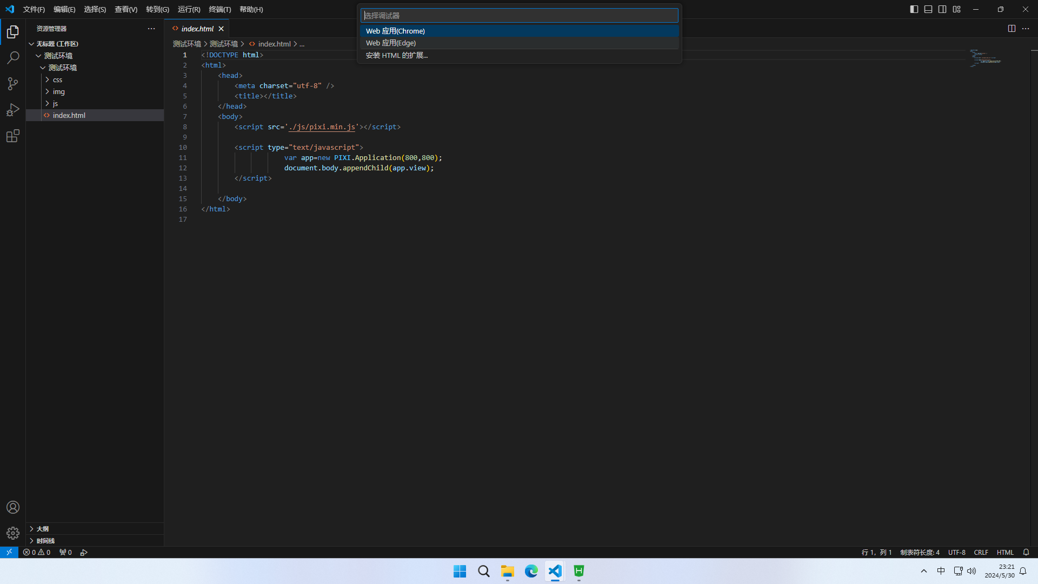The width and height of the screenshot is (1038, 584).
Task: Click the split editor right icon
Action: tap(1012, 29)
